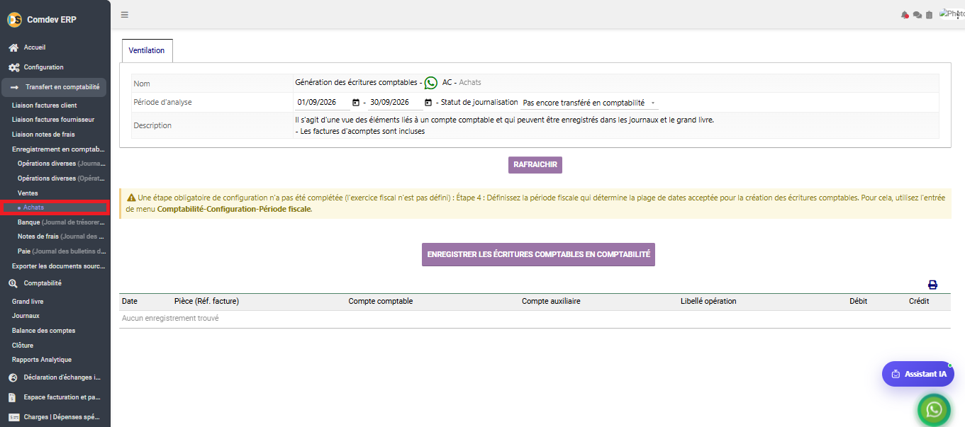This screenshot has width=965, height=427.
Task: Open Rapports Analytique
Action: pyautogui.click(x=41, y=360)
